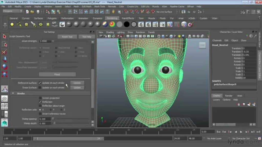Click the play forward button
Screen dimensions: 262x147
click(x=241, y=132)
